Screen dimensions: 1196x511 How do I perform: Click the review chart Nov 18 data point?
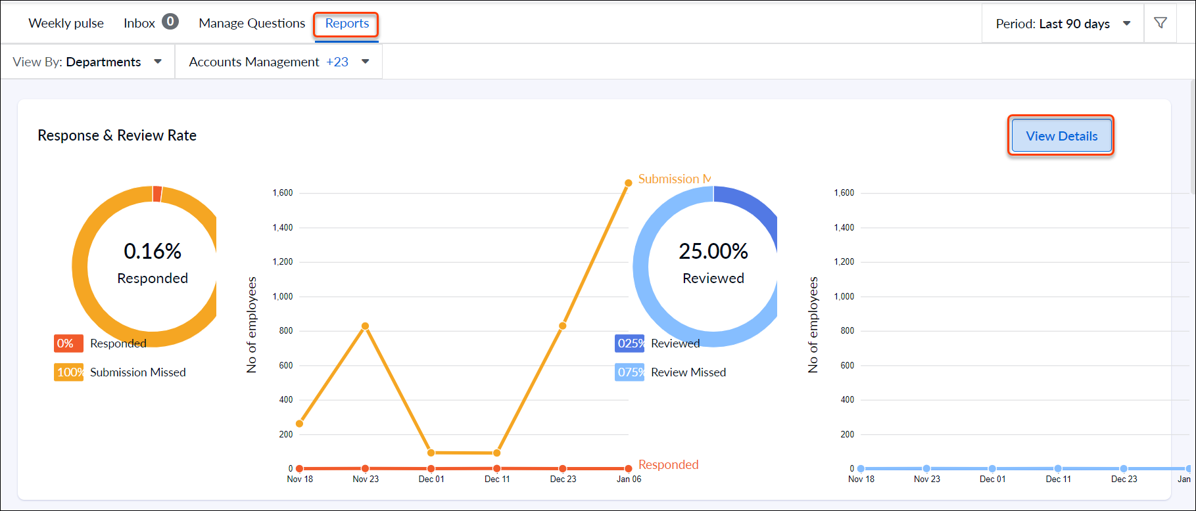(x=861, y=468)
